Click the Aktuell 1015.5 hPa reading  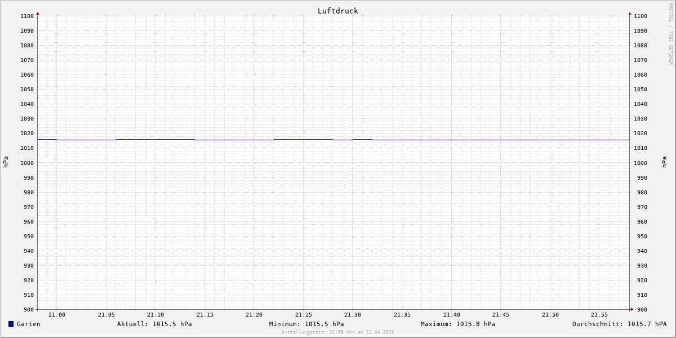[x=154, y=324]
